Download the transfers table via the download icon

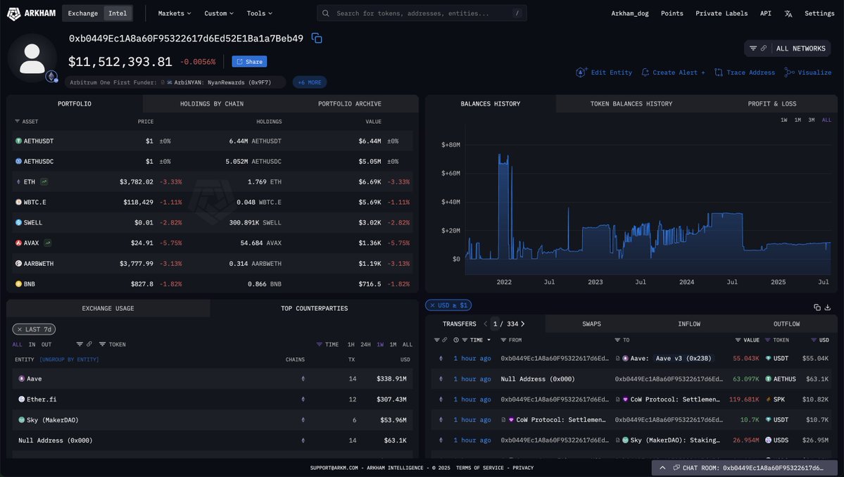coord(828,307)
